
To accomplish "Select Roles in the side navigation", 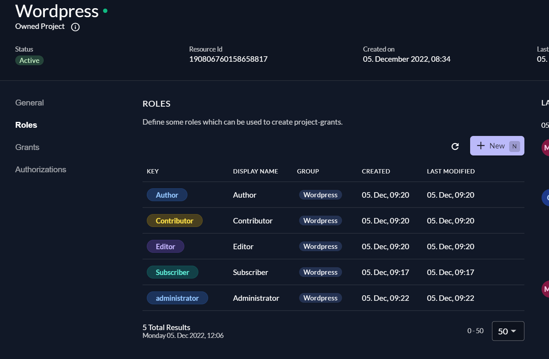I will [x=26, y=125].
